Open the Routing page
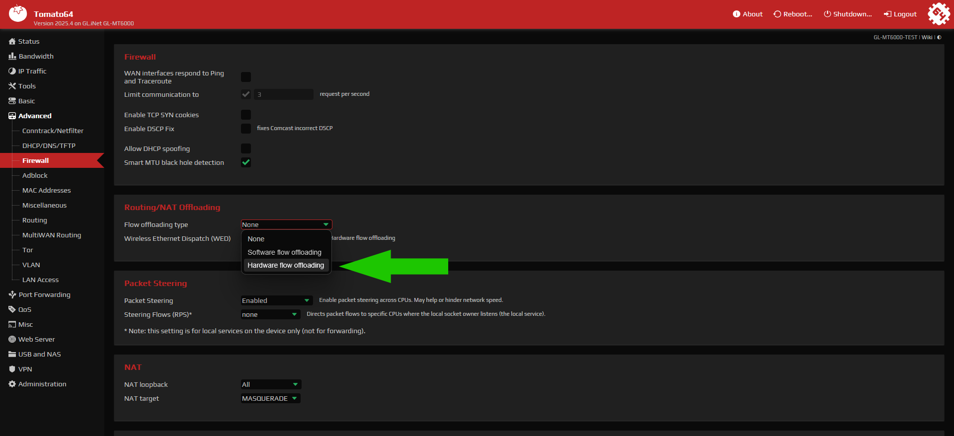The height and width of the screenshot is (436, 954). pos(35,220)
